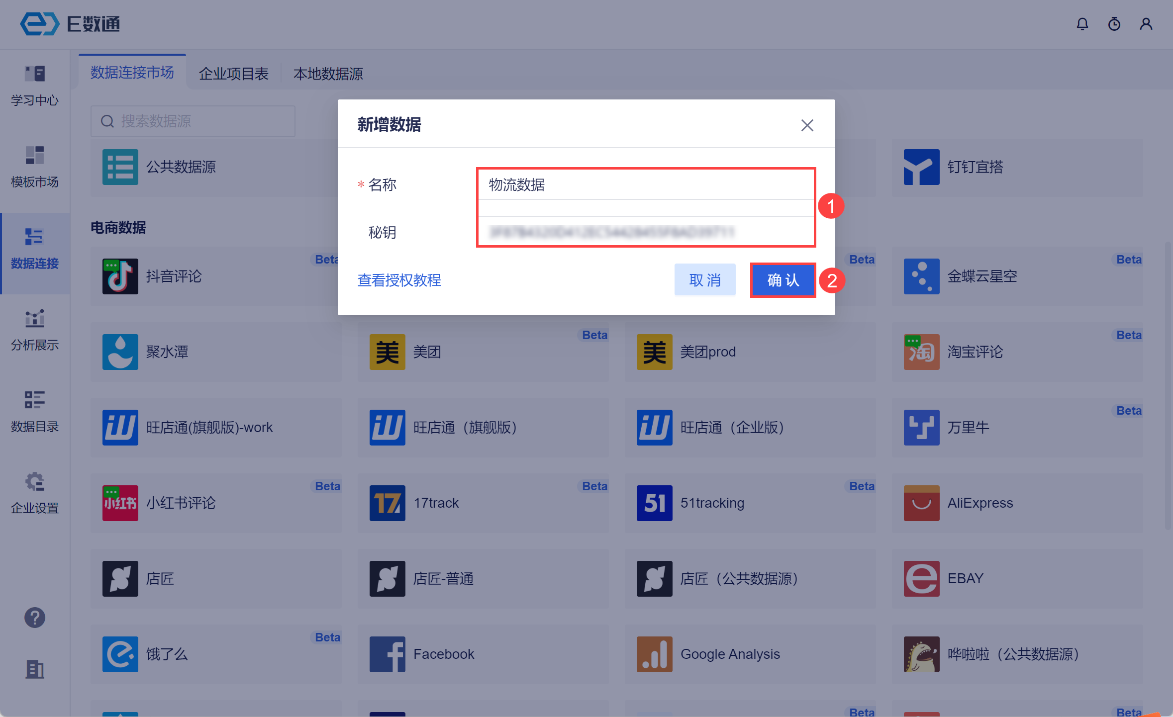Confirm the dialog with 确认 button
The image size is (1173, 717).
coord(782,280)
